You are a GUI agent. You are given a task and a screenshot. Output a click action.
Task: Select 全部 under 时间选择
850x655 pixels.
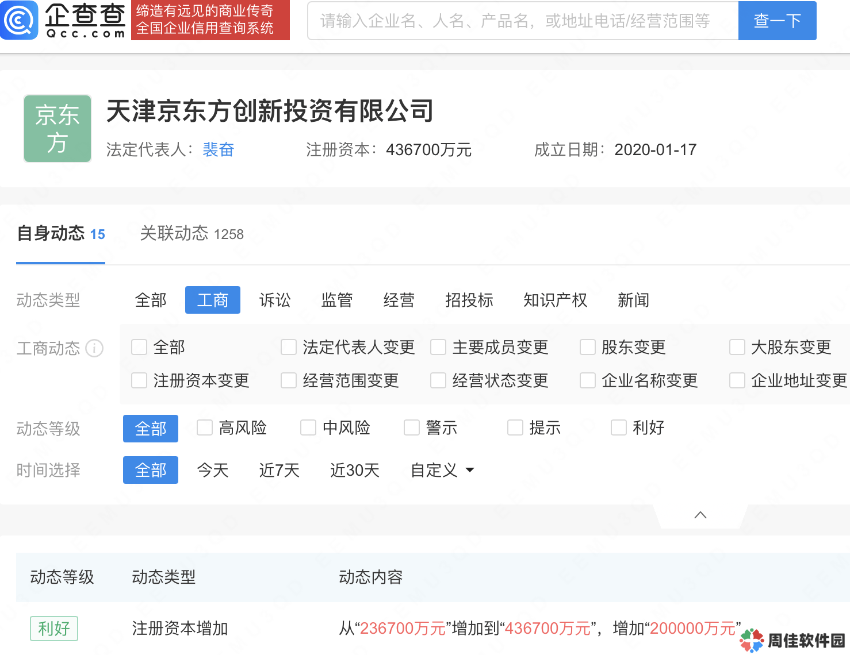[x=151, y=470]
